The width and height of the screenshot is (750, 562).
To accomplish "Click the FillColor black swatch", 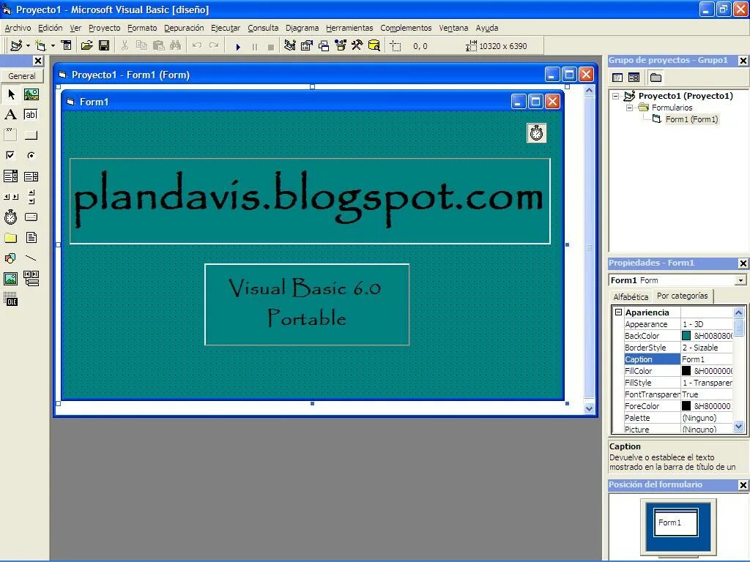I will coord(686,371).
